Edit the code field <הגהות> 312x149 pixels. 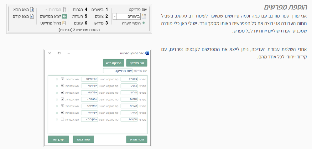(x=90, y=99)
